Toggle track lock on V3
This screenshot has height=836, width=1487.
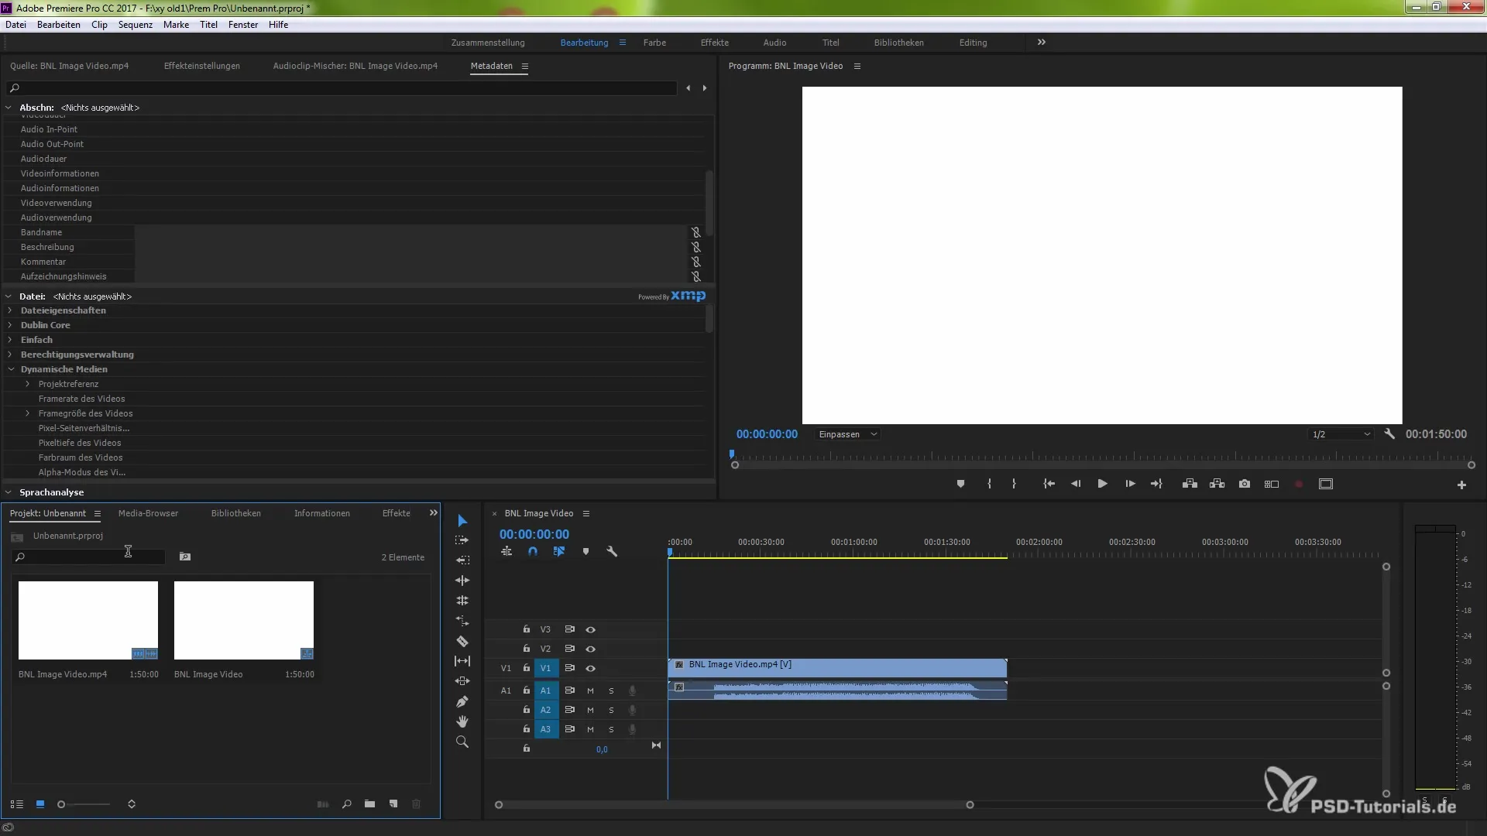527,629
